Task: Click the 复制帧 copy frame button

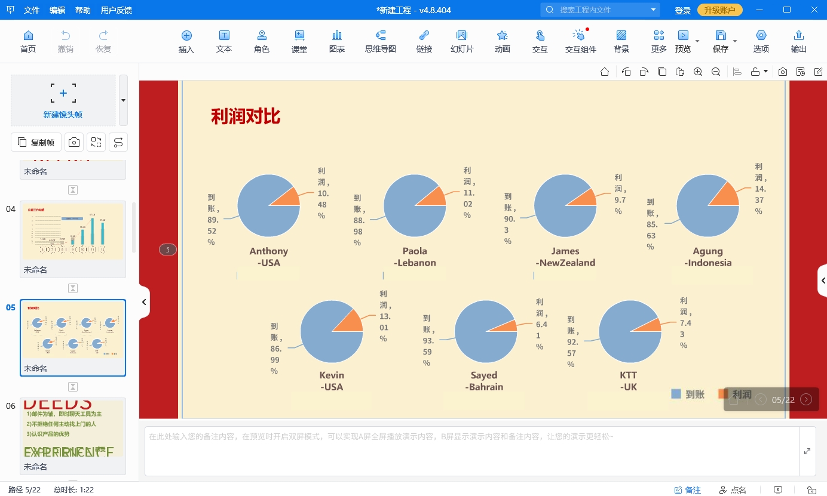Action: tap(36, 142)
